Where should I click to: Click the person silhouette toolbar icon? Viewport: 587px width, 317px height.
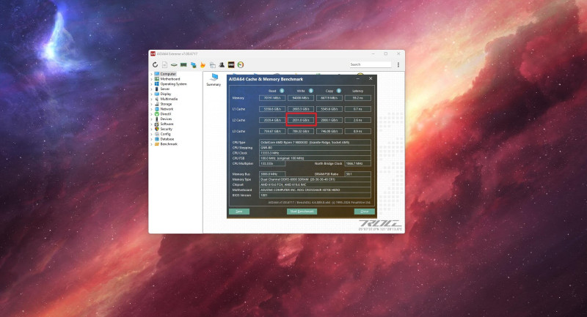click(222, 64)
